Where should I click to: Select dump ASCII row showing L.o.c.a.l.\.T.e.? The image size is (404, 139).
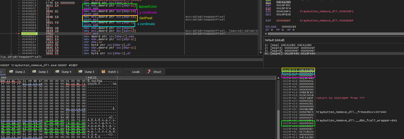pos(102,129)
